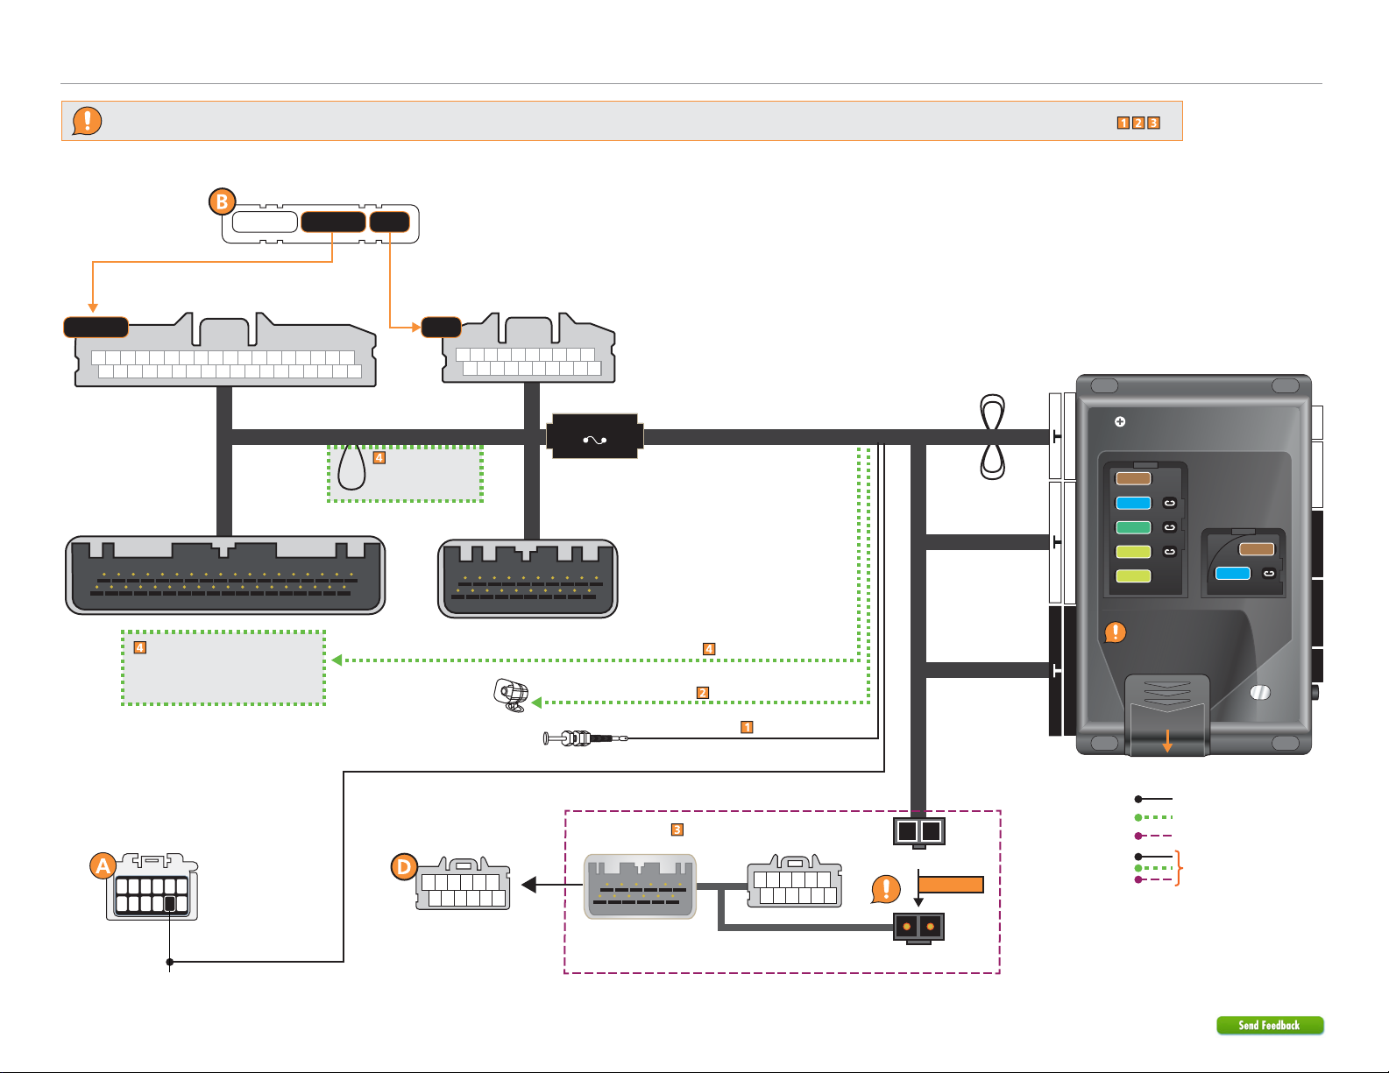Select the green dotted line legend entry
The image size is (1389, 1073).
click(1154, 817)
